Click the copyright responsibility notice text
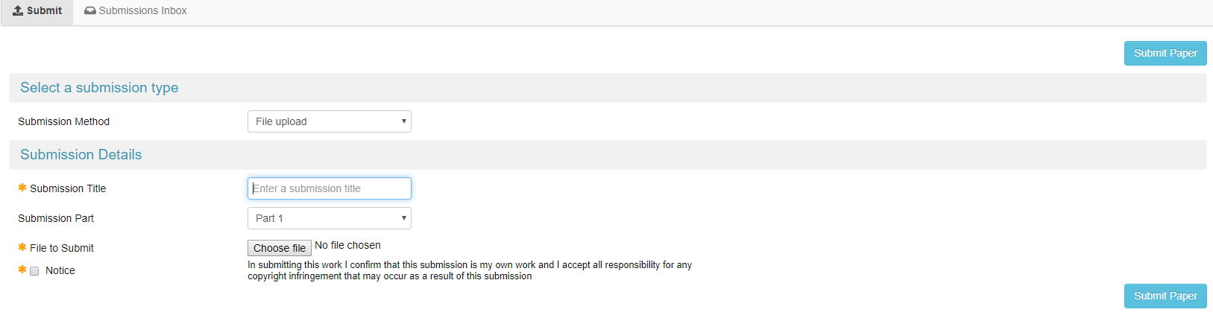 [x=470, y=270]
